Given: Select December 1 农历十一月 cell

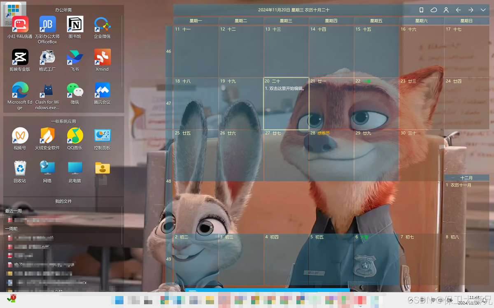Looking at the screenshot, I should click(x=467, y=207).
